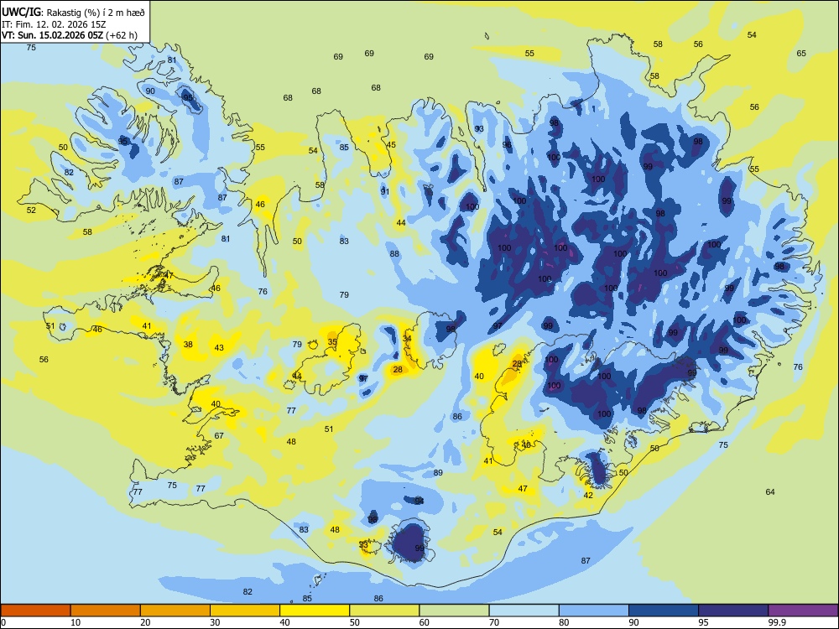Click the '93' humidity value on the map

click(479, 129)
